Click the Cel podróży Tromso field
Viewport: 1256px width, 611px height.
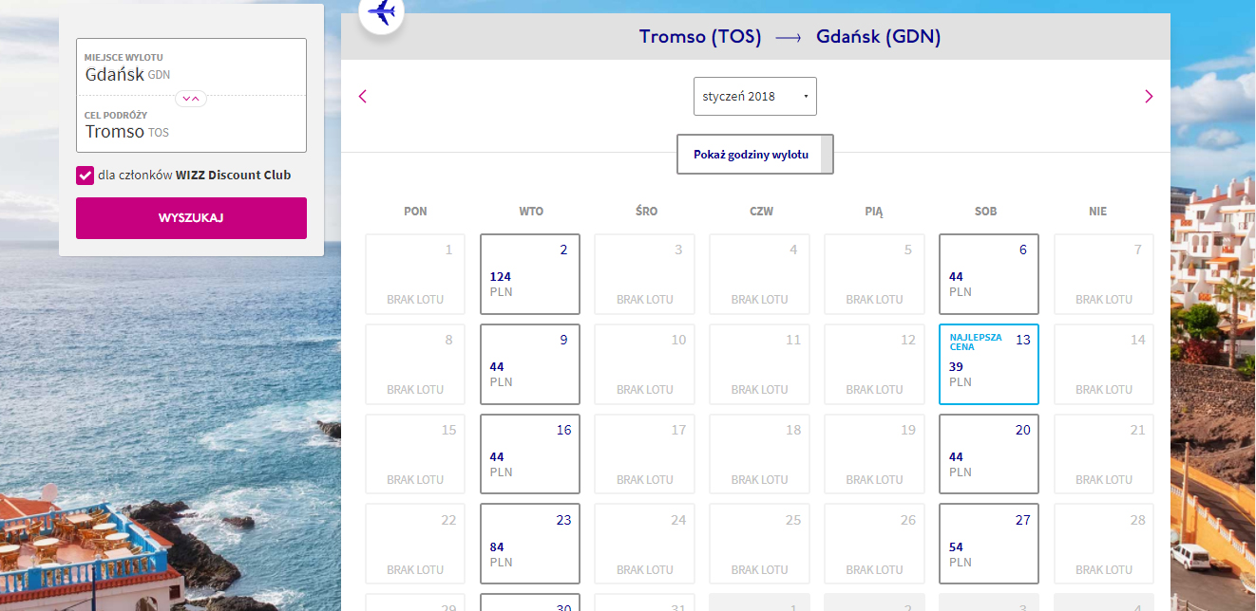191,125
